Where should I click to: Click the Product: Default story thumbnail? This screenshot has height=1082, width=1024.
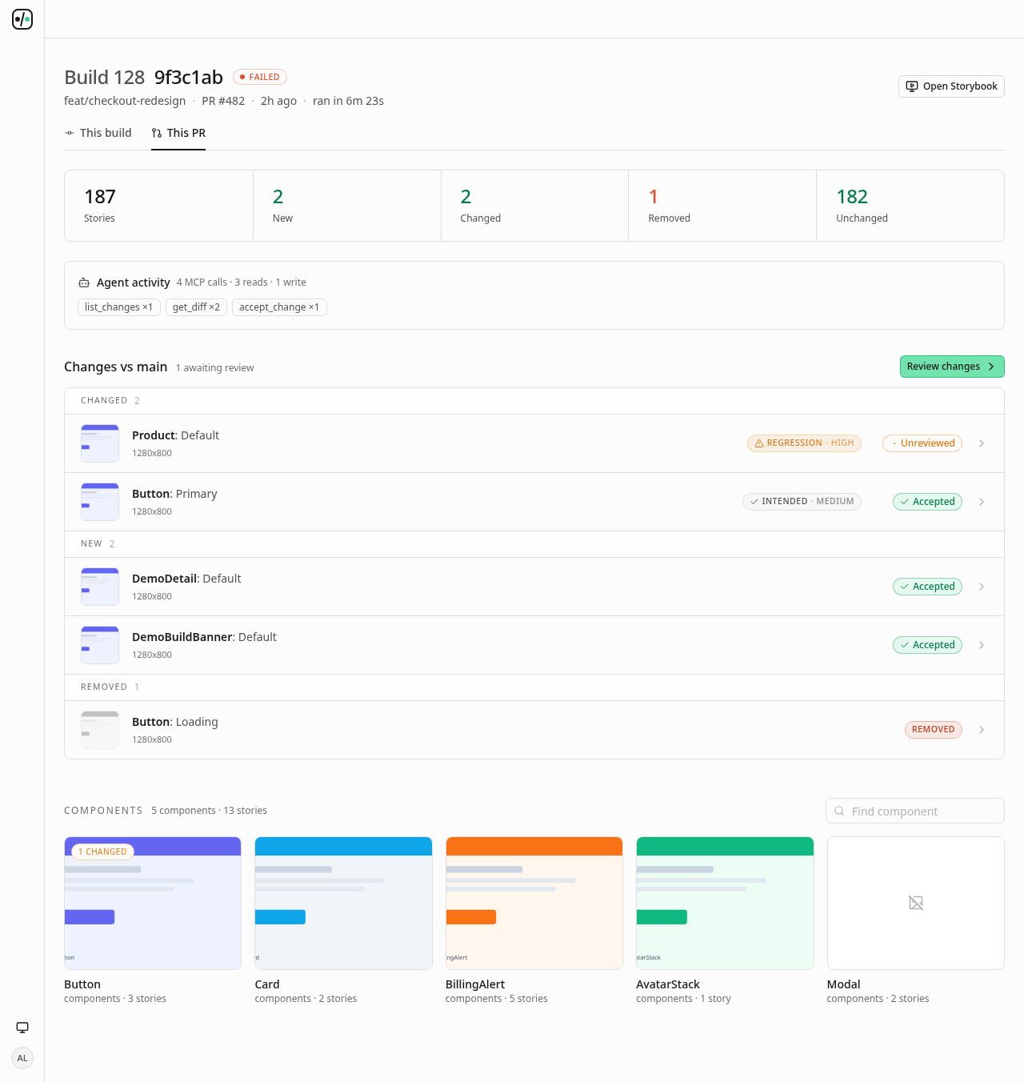100,443
